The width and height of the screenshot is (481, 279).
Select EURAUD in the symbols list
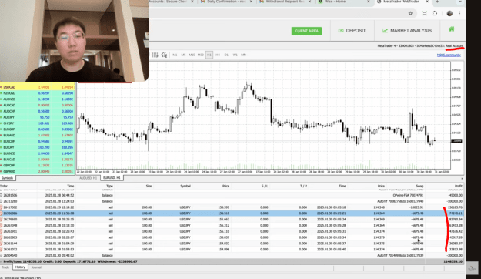click(37, 135)
